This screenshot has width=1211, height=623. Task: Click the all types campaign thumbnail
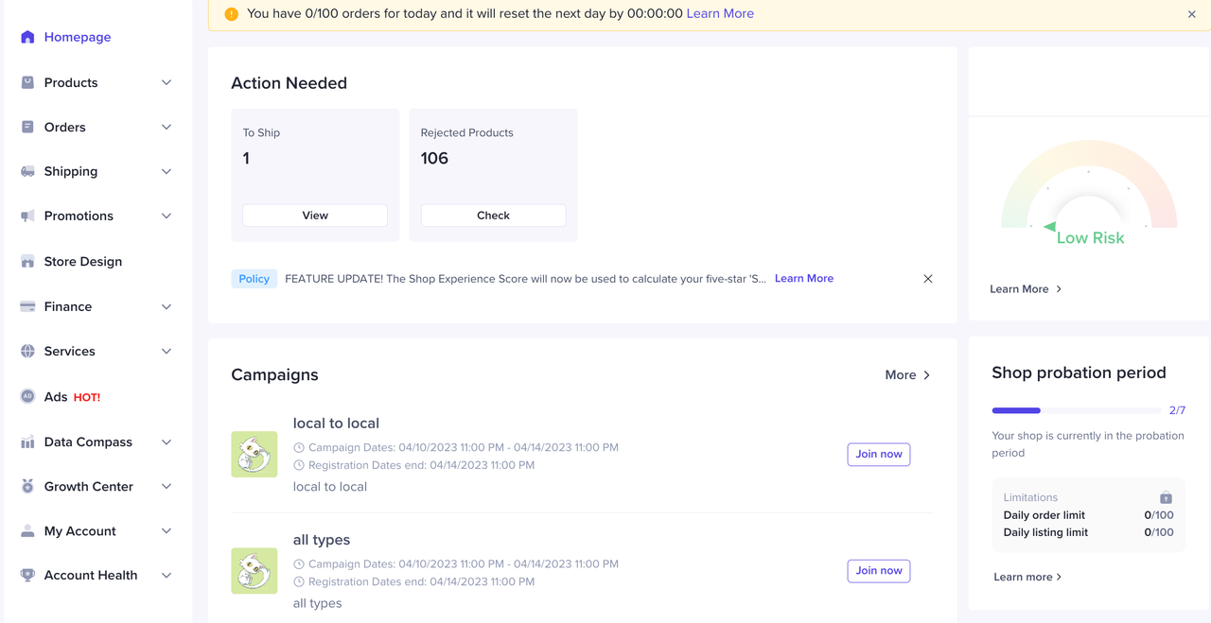pos(254,571)
